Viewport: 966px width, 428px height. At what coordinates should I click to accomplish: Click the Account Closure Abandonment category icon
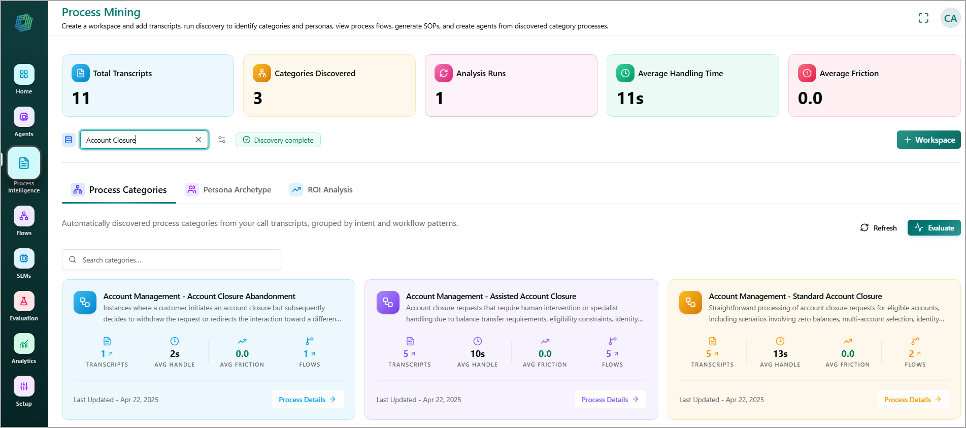coord(85,303)
